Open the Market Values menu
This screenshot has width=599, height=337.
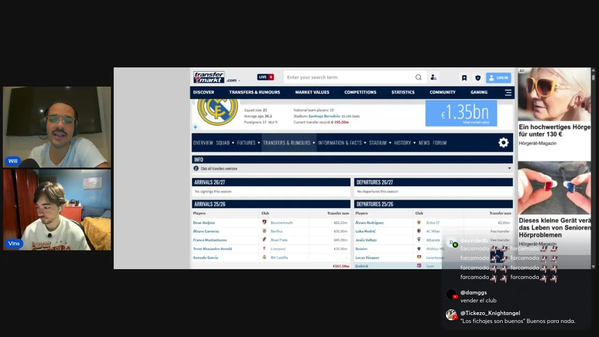312,92
